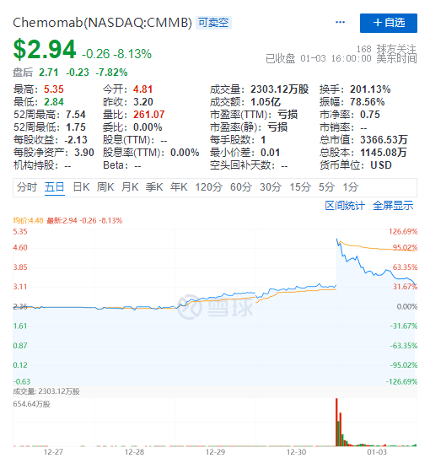
Task: Click the 成交量 value 2303.12万股 in stats
Action: (x=279, y=89)
